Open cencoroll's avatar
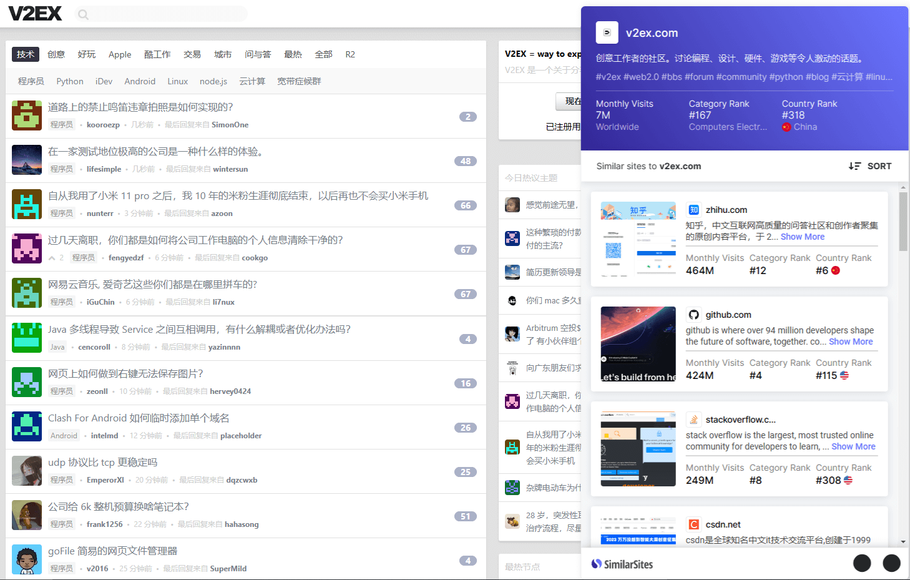Screen dimensions: 910x580 (x=27, y=338)
